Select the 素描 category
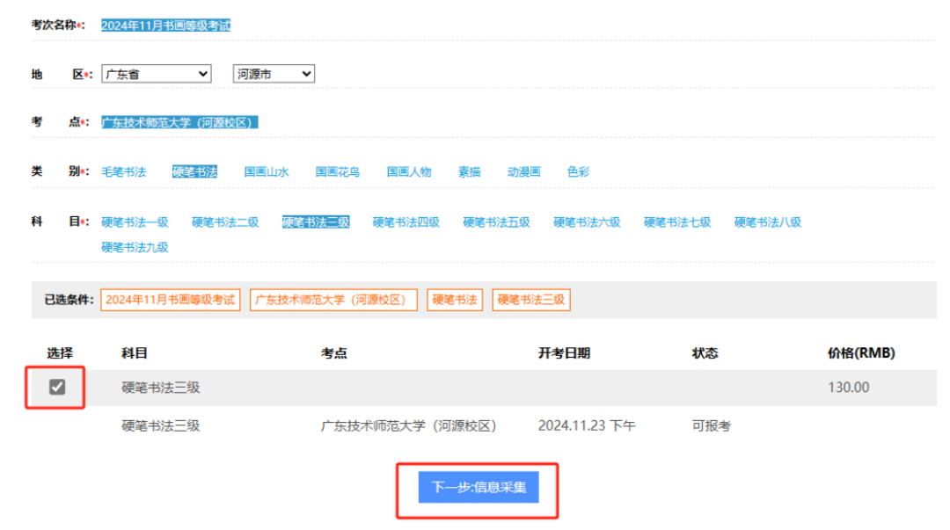Image resolution: width=950 pixels, height=530 pixels. (x=469, y=172)
